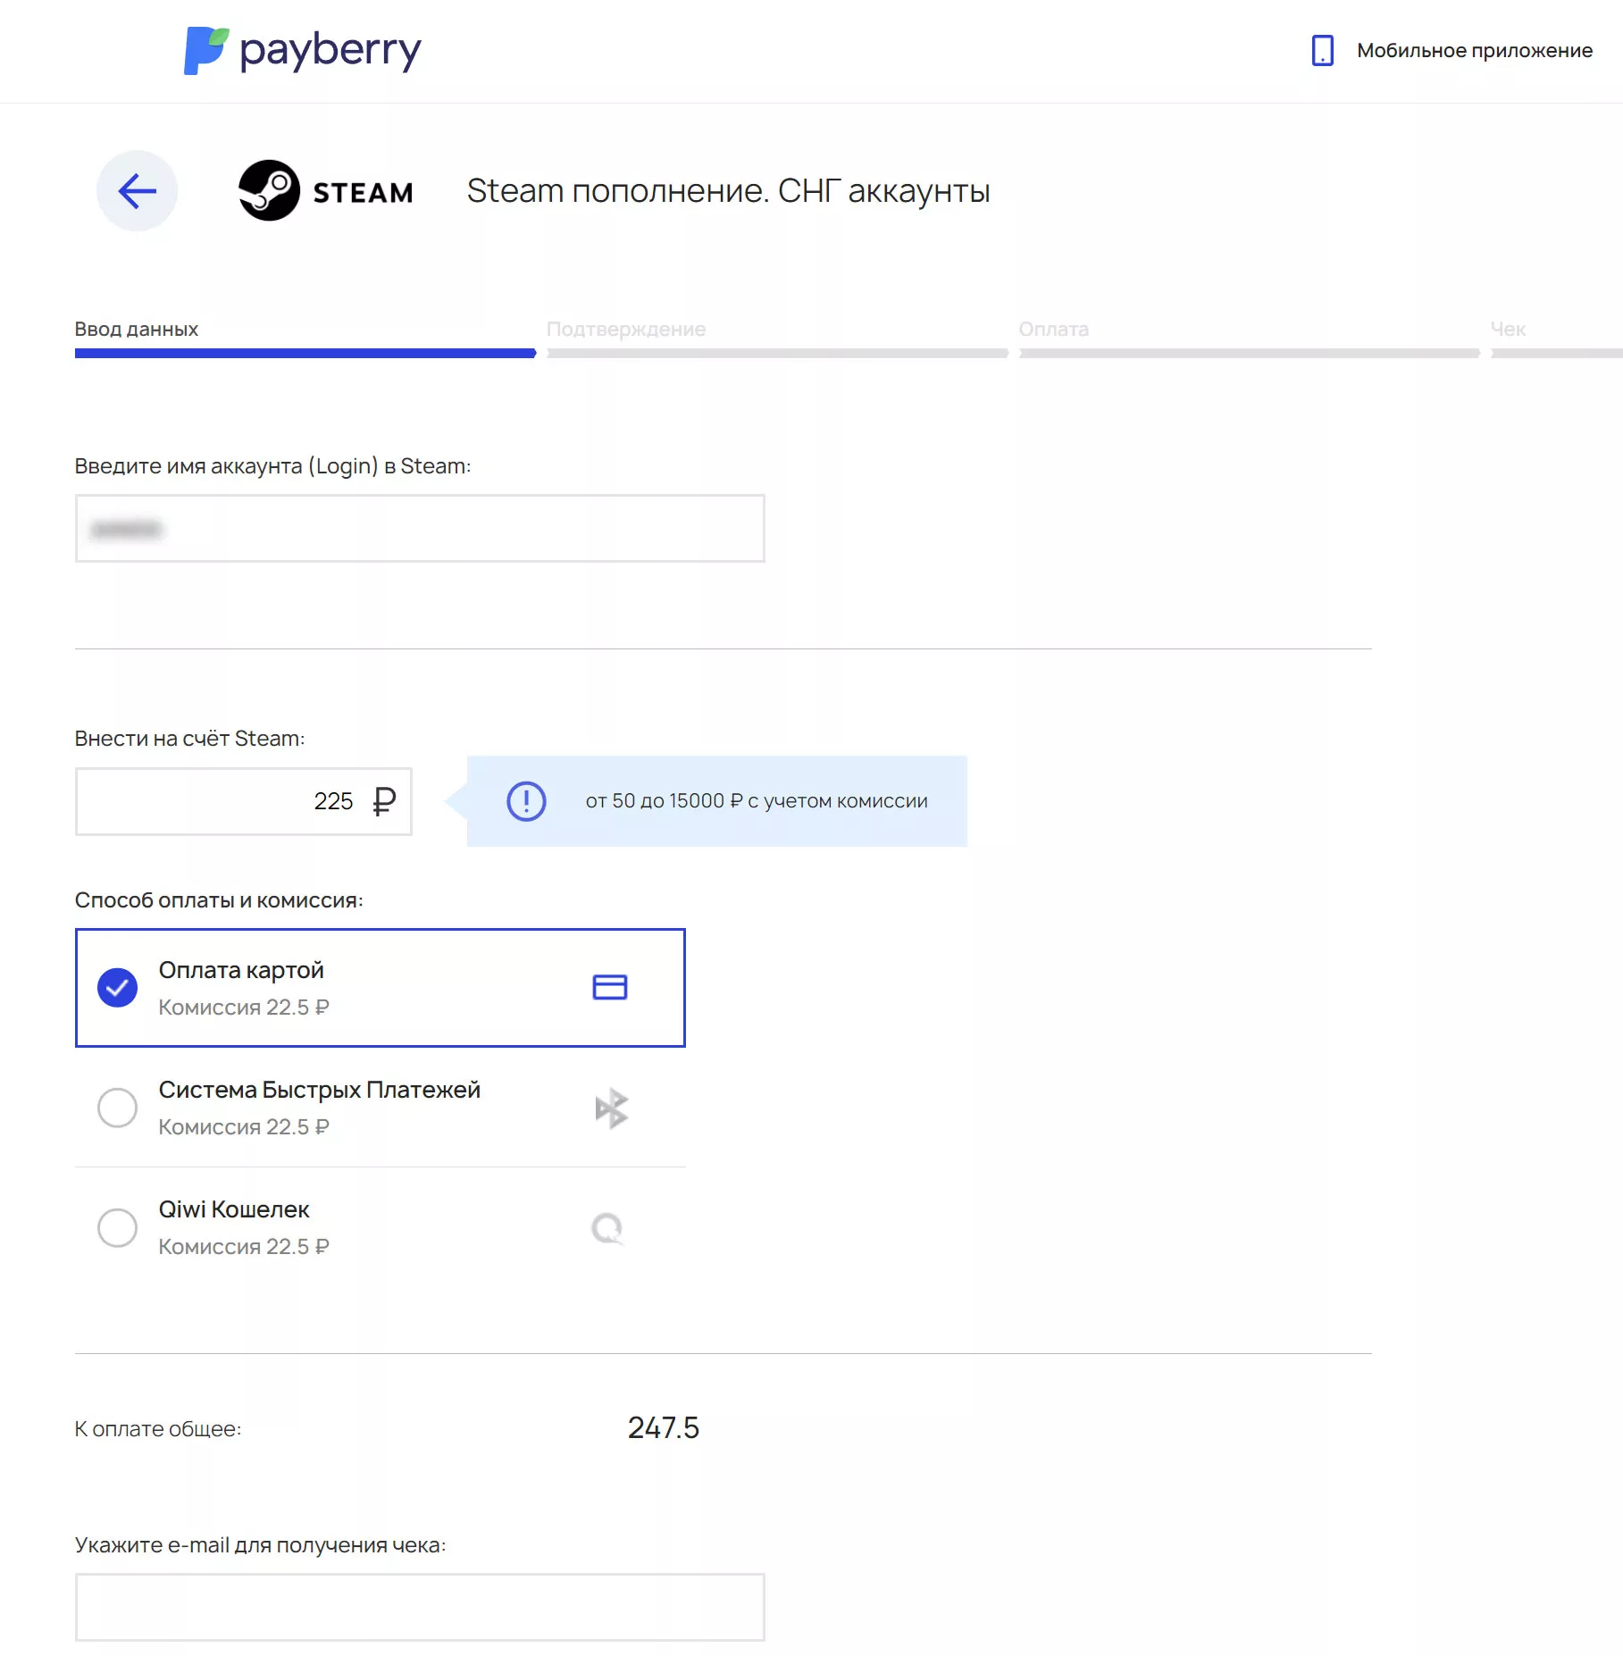Click the Оплата progress bar
This screenshot has width=1623, height=1656.
[x=1250, y=354]
